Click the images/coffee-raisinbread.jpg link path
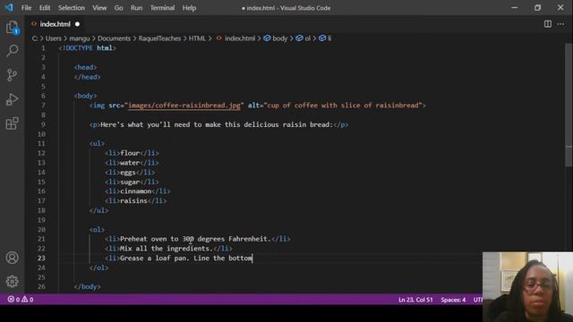This screenshot has height=322, width=573. click(184, 106)
